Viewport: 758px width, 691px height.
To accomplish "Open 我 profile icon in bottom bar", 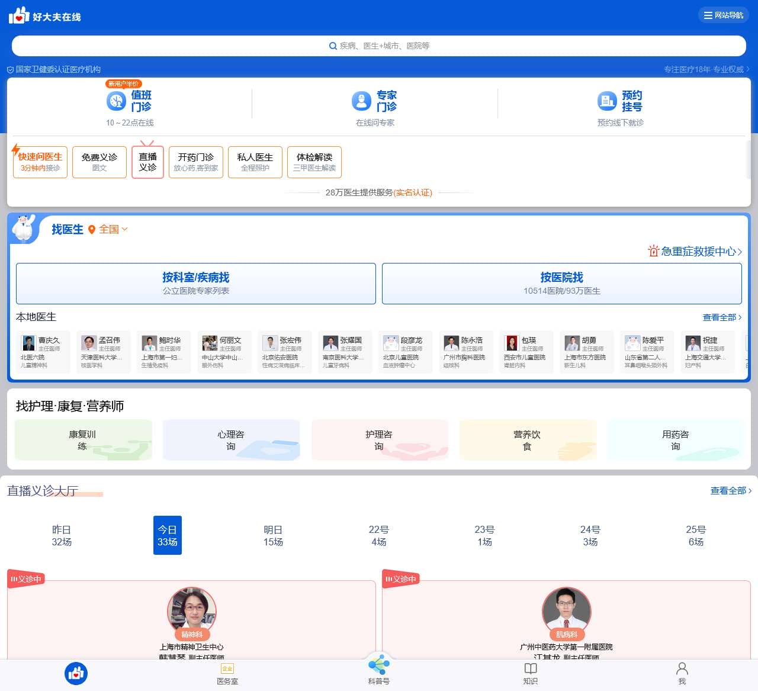I will [x=682, y=668].
